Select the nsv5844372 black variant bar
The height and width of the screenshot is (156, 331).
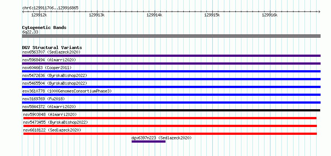[171, 110]
